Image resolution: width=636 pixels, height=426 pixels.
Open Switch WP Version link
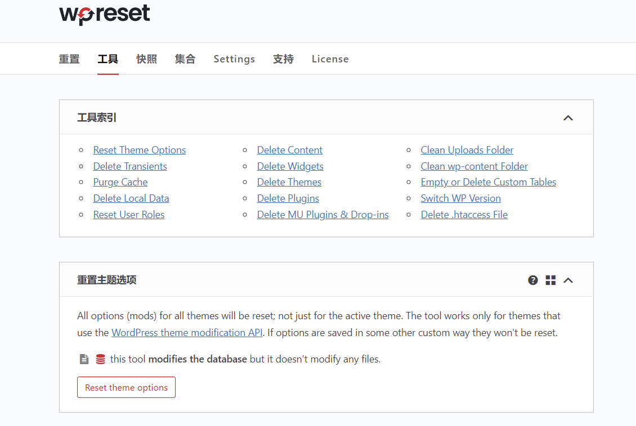460,198
